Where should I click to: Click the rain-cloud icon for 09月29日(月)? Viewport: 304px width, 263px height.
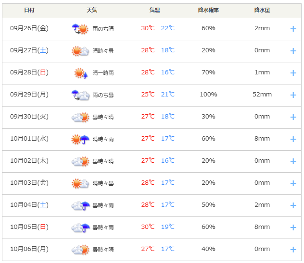(x=80, y=95)
